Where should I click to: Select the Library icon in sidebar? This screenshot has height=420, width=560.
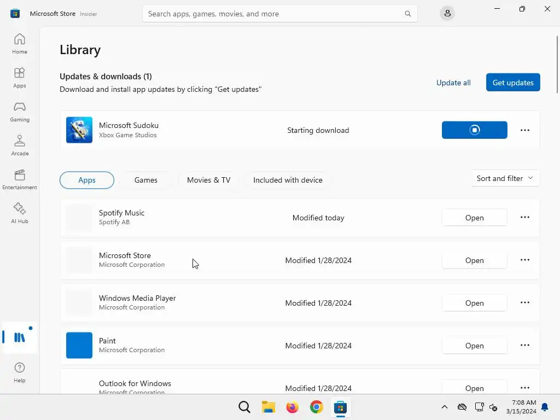(20, 337)
